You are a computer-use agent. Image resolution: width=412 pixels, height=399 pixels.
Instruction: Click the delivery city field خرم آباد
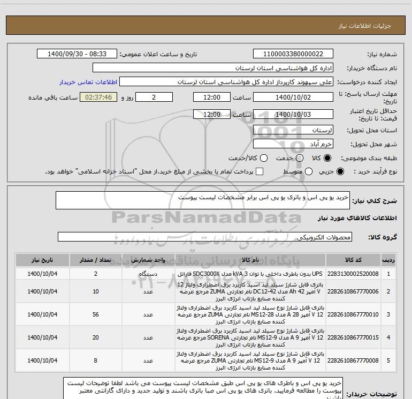(x=293, y=144)
